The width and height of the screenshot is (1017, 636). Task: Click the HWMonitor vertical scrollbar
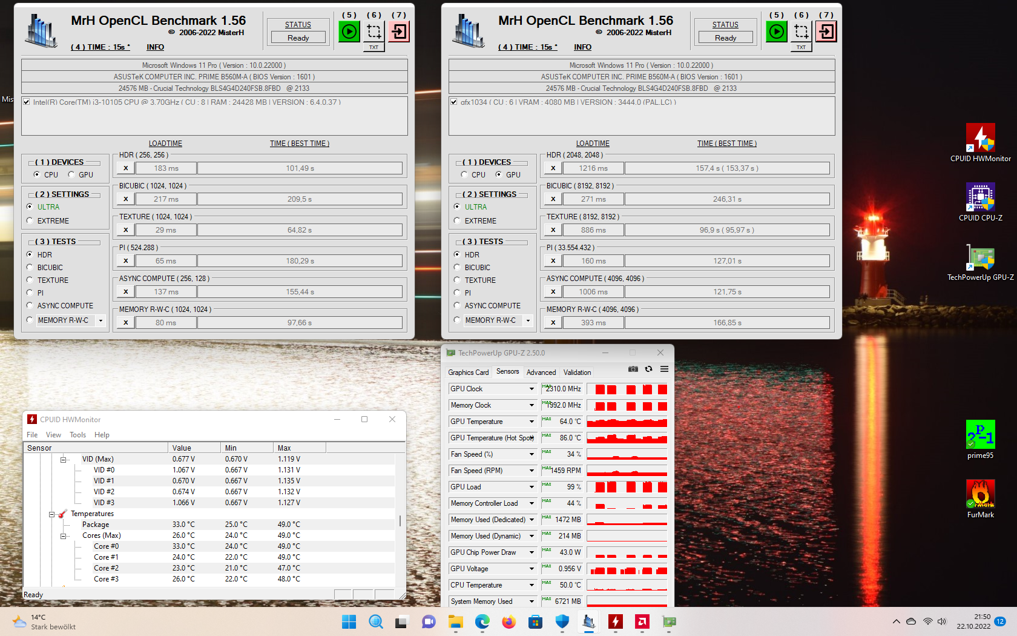[x=400, y=520]
